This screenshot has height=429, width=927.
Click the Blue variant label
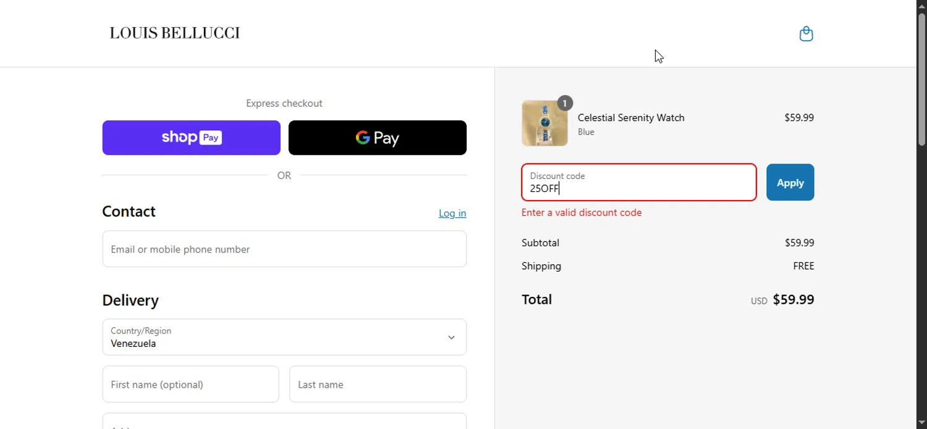586,131
